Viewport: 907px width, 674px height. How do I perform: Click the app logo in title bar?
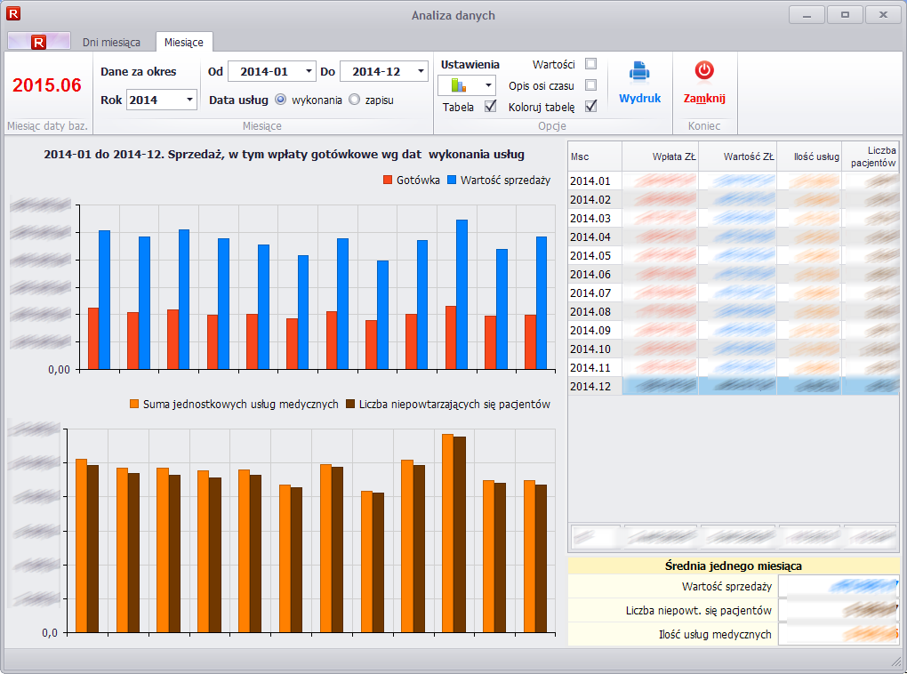point(12,14)
